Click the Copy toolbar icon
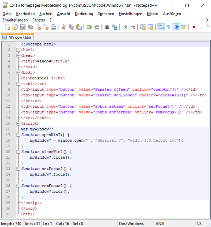This screenshot has height=227, width=211. pos(71,27)
